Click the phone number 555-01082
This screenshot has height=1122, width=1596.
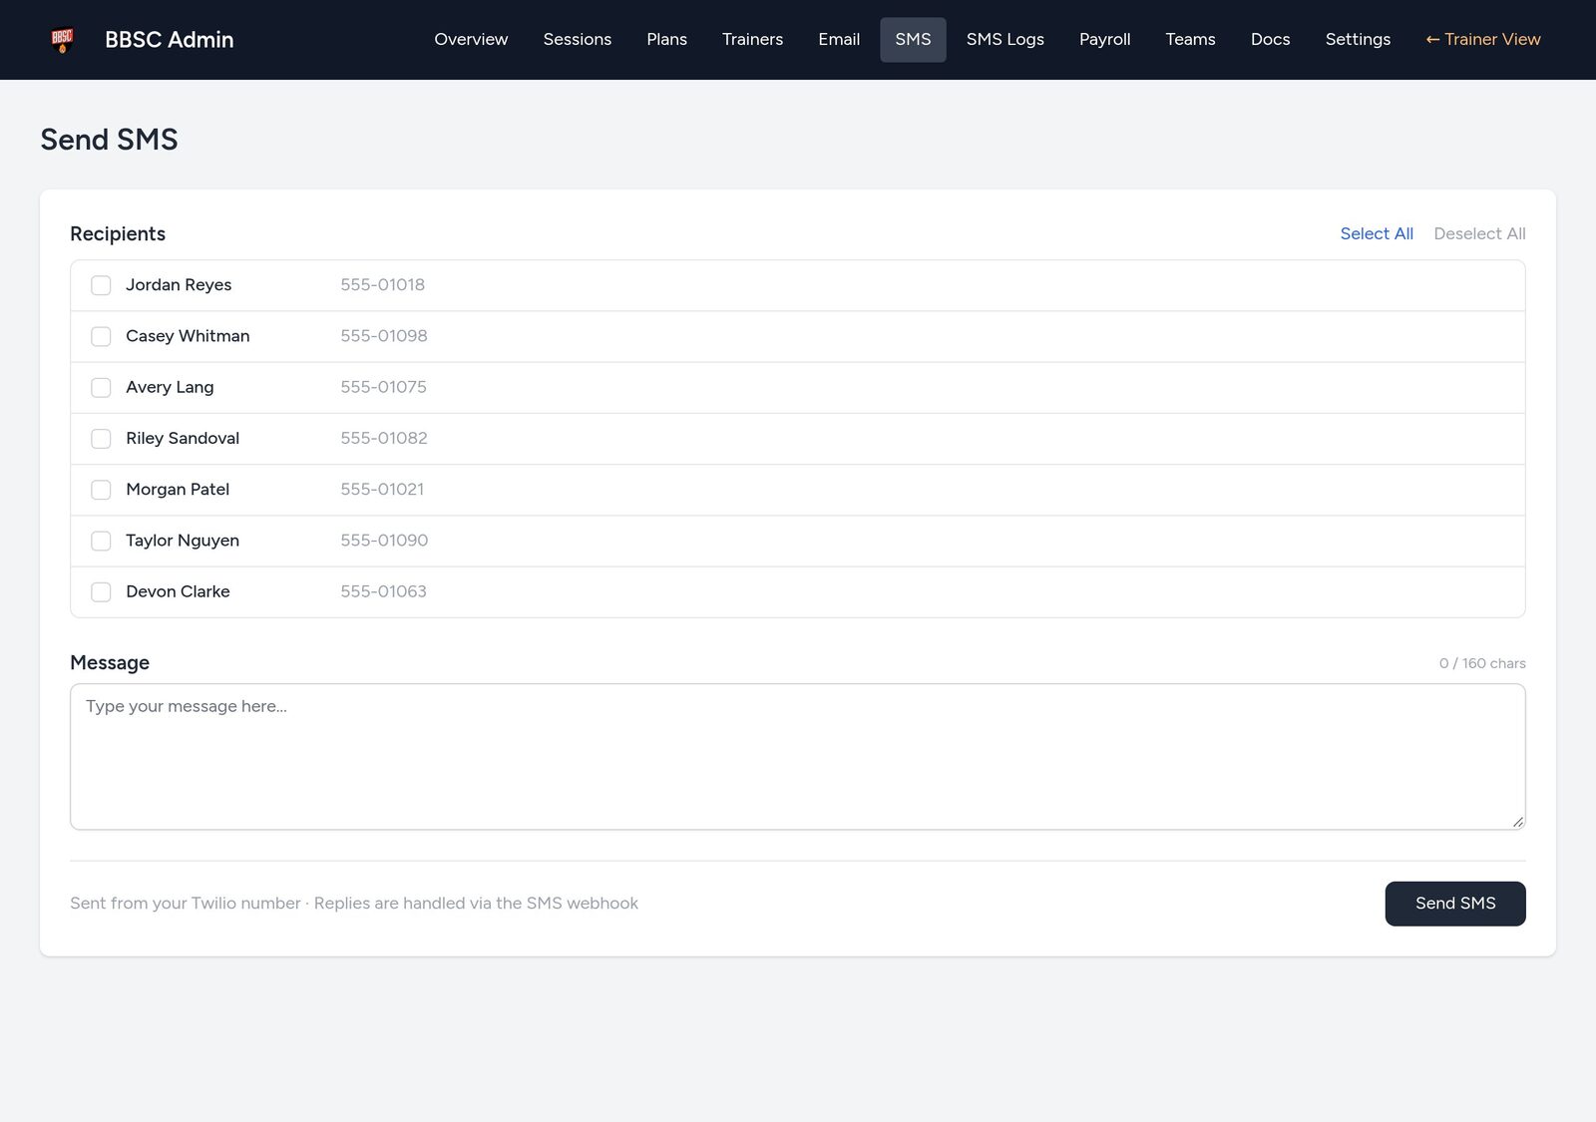(x=384, y=439)
